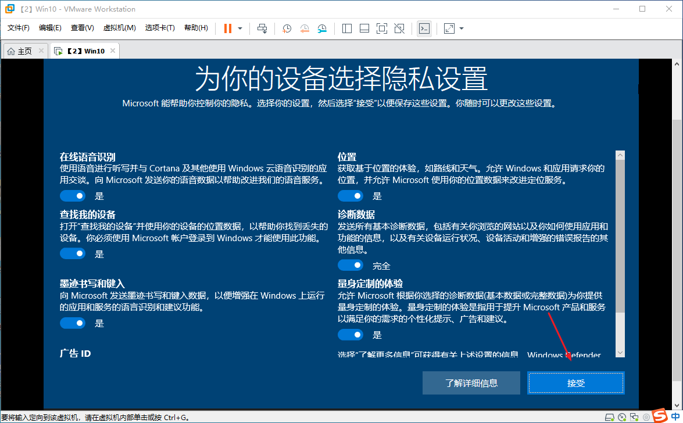Toggle the 诊断数据 switch set to 完全

coord(350,265)
